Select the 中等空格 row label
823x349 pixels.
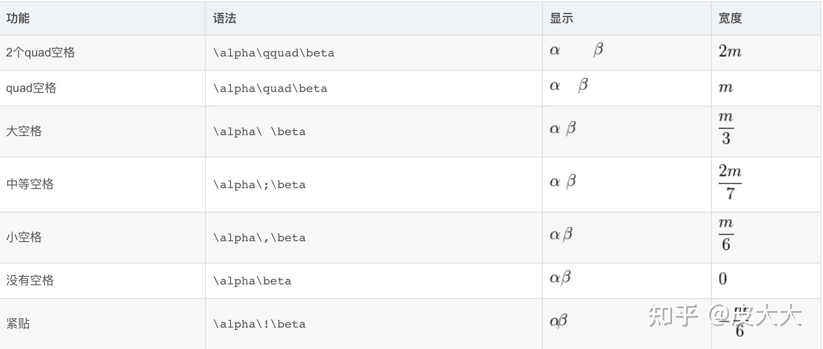click(30, 184)
